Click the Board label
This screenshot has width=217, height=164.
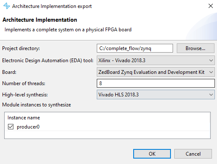9,72
